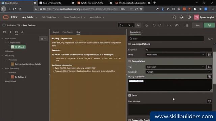Open the Help question mark icon
Viewport: 216px width, 121px height.
click(x=189, y=17)
